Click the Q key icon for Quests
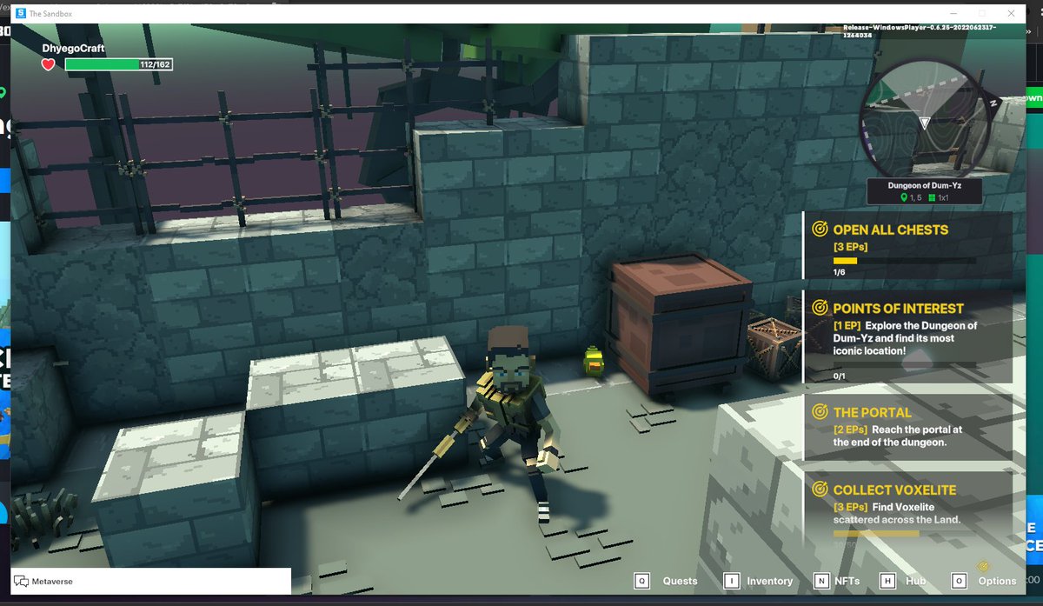Screen dimensions: 1043x606 click(x=642, y=581)
